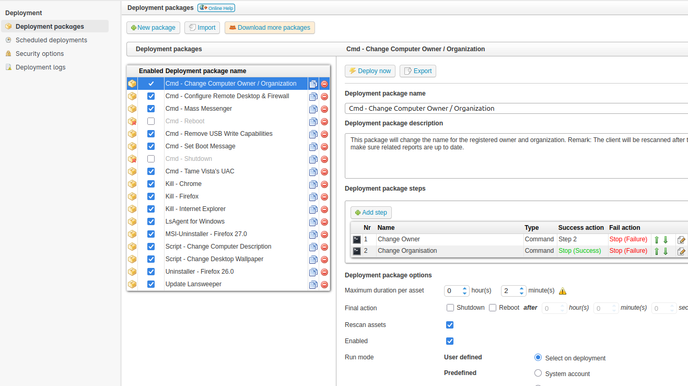688x386 pixels.
Task: Click the Download more packages button
Action: pos(270,28)
